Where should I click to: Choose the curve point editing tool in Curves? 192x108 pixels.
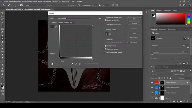pyautogui.click(x=52, y=27)
